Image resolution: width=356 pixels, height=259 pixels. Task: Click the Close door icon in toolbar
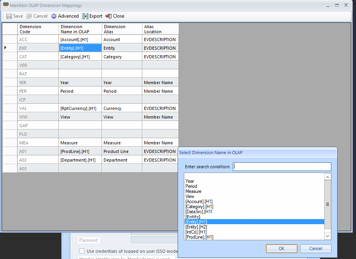click(x=109, y=16)
